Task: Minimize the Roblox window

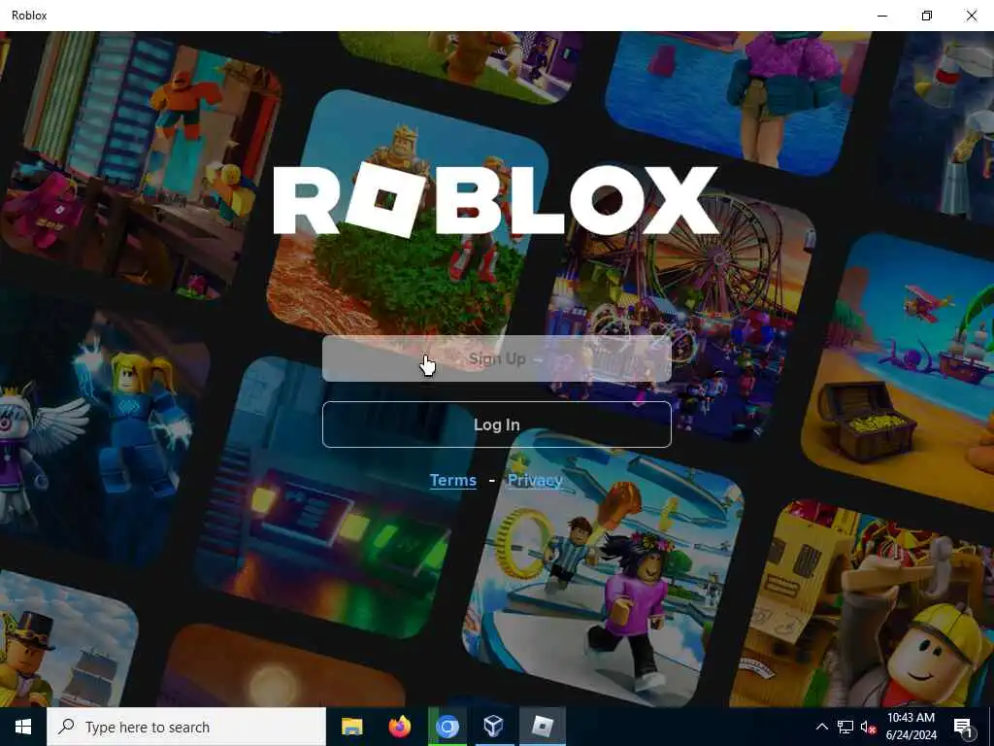Action: [x=881, y=16]
